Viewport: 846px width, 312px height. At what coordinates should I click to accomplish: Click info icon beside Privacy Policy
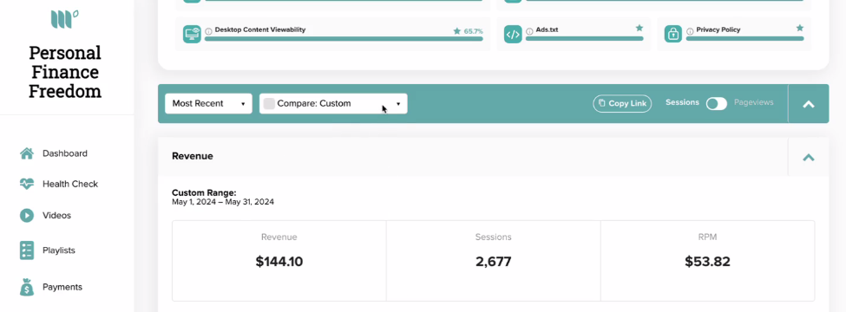point(690,31)
